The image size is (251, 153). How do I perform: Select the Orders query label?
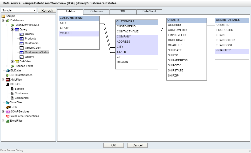point(29,34)
